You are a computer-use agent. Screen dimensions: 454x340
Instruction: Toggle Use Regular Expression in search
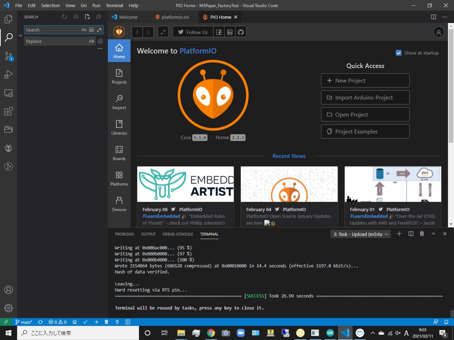99,30
